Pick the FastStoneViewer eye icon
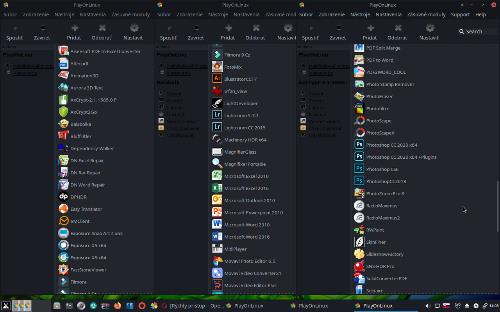The width and height of the screenshot is (500, 312). 63,269
